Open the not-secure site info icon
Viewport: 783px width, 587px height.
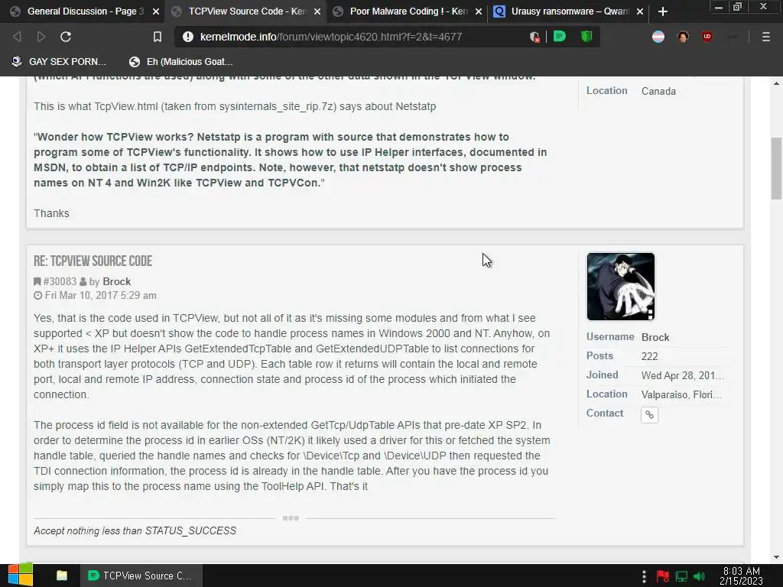click(188, 37)
